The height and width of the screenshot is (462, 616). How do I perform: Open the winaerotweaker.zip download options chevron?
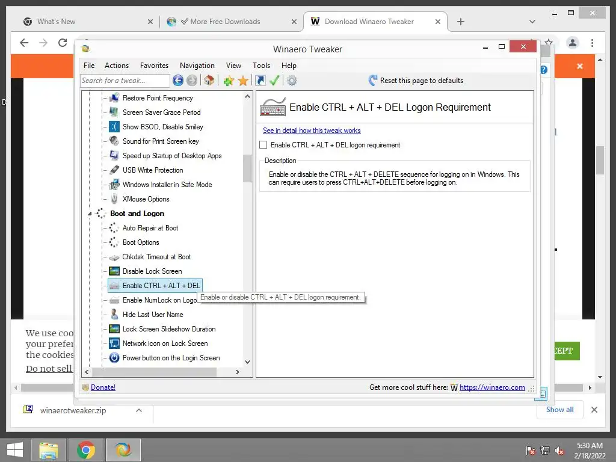[x=139, y=410]
